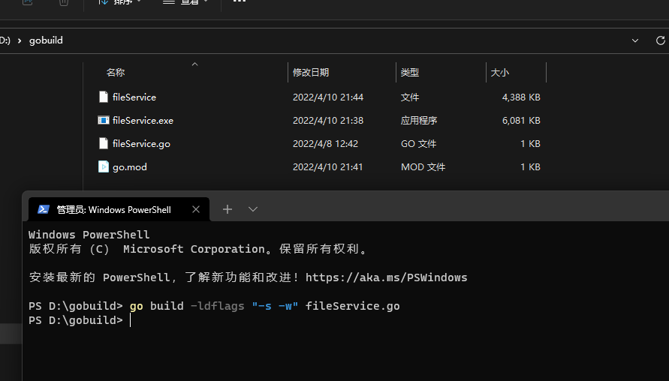669x381 pixels.
Task: Click the MOD 文件 type cell
Action: [423, 167]
